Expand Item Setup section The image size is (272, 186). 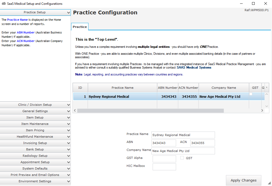click(35, 117)
